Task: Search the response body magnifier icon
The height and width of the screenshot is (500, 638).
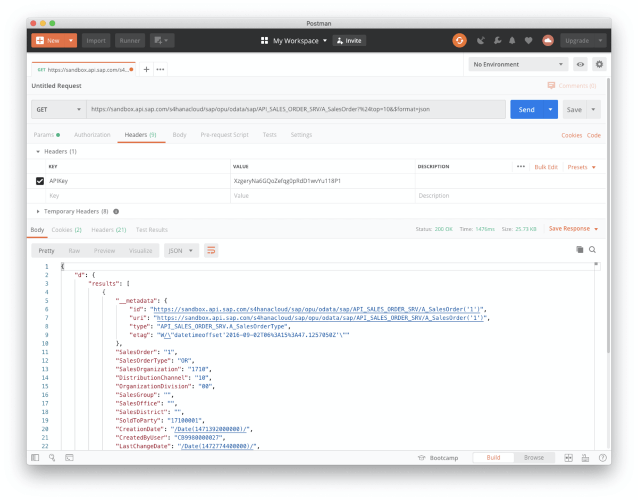Action: [x=592, y=250]
